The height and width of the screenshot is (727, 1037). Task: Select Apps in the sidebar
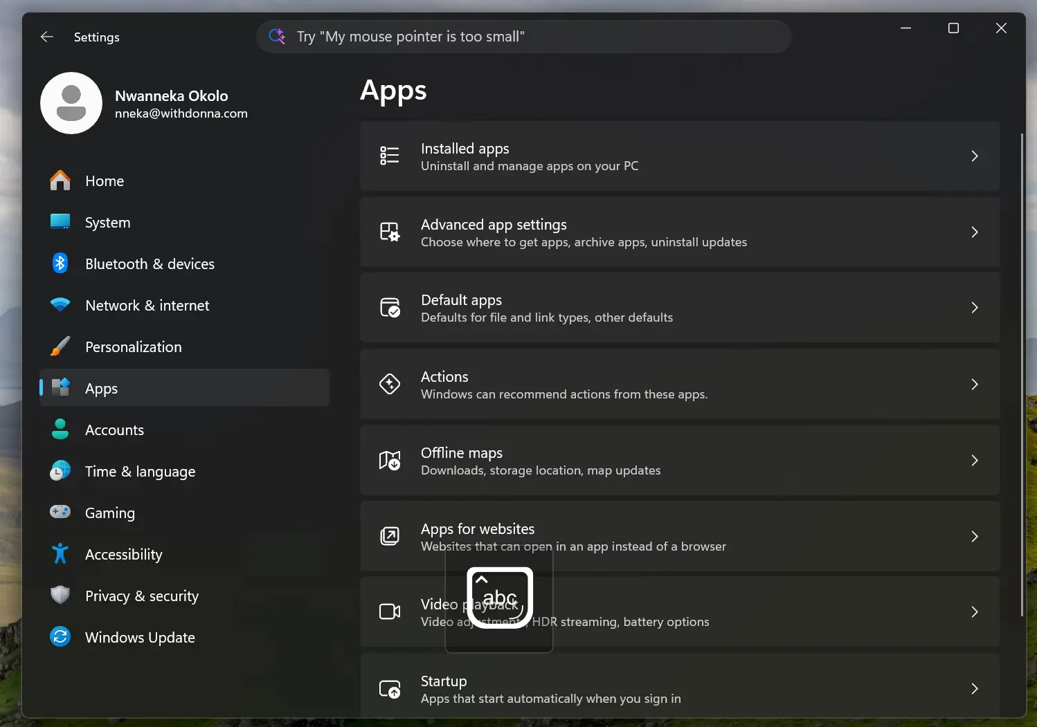[x=184, y=387]
